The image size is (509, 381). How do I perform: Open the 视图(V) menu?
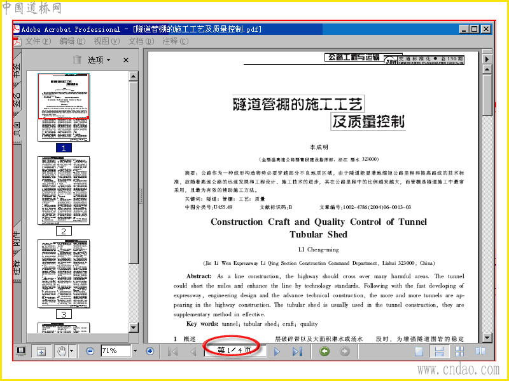[106, 41]
